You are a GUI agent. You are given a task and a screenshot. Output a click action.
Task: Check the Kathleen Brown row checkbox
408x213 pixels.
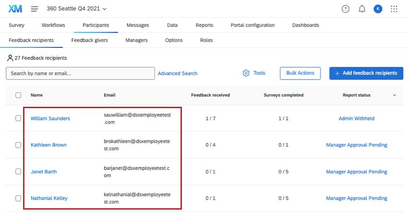[x=18, y=145]
